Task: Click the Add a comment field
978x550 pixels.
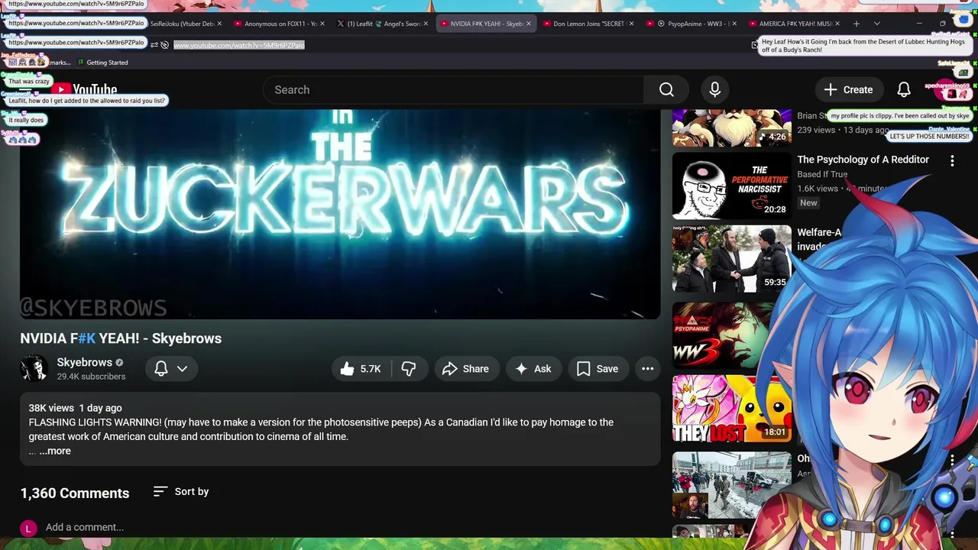Action: [85, 528]
